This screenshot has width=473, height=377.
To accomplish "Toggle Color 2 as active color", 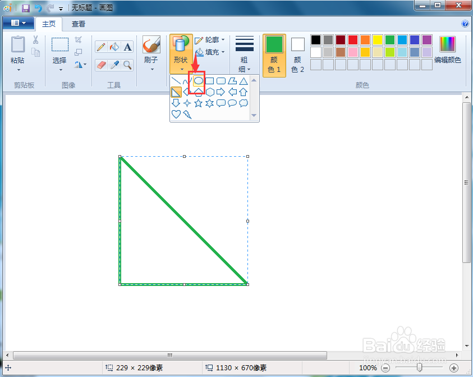I will pyautogui.click(x=298, y=56).
